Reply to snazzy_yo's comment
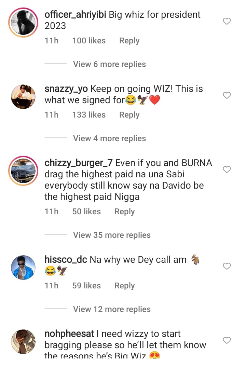This screenshot has width=246, height=367. point(129,115)
